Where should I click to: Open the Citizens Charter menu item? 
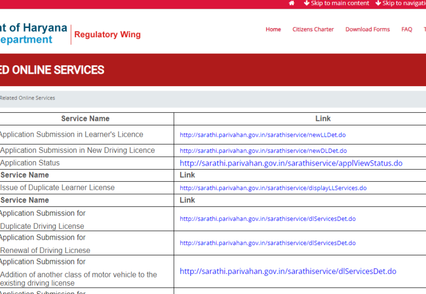pyautogui.click(x=313, y=29)
